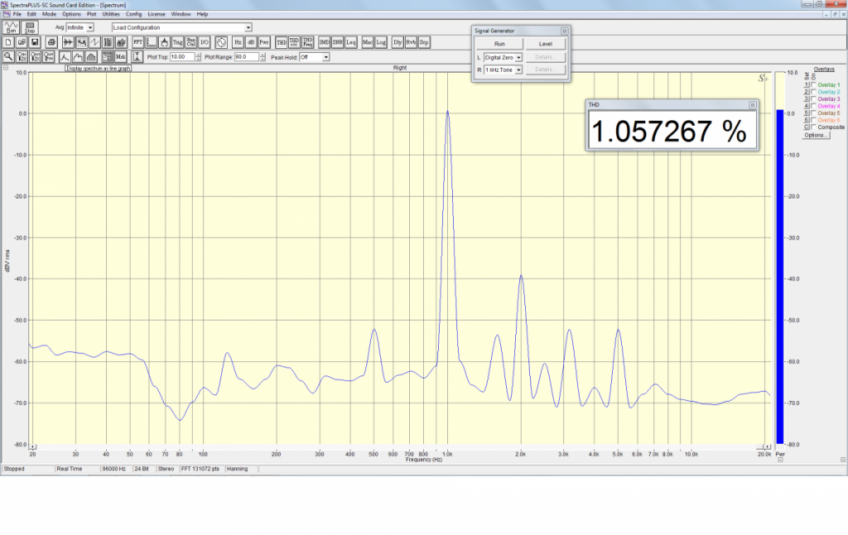Image resolution: width=848 pixels, height=535 pixels.
Task: Click inside the Plot Top value field
Action: (181, 57)
